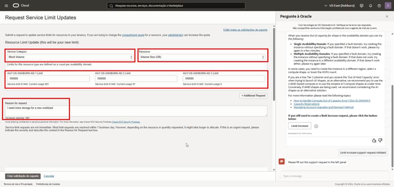Edit the US-ASHBURN-AD-3 Limit field
Screen dimensions: 394x187
click(x=224, y=78)
